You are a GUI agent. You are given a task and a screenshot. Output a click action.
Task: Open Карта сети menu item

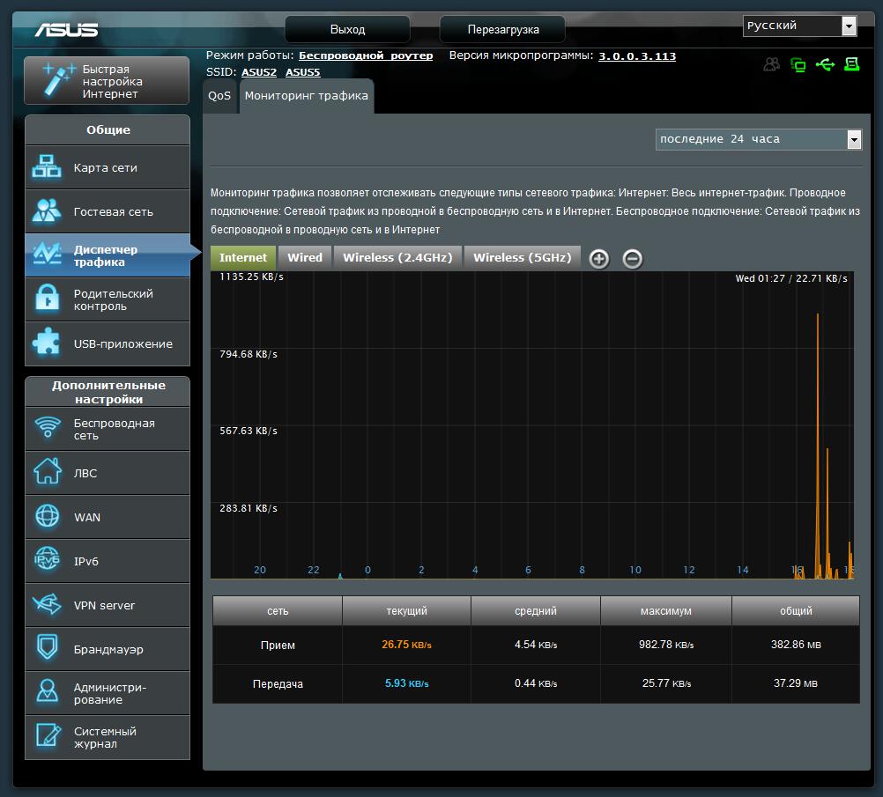(108, 167)
